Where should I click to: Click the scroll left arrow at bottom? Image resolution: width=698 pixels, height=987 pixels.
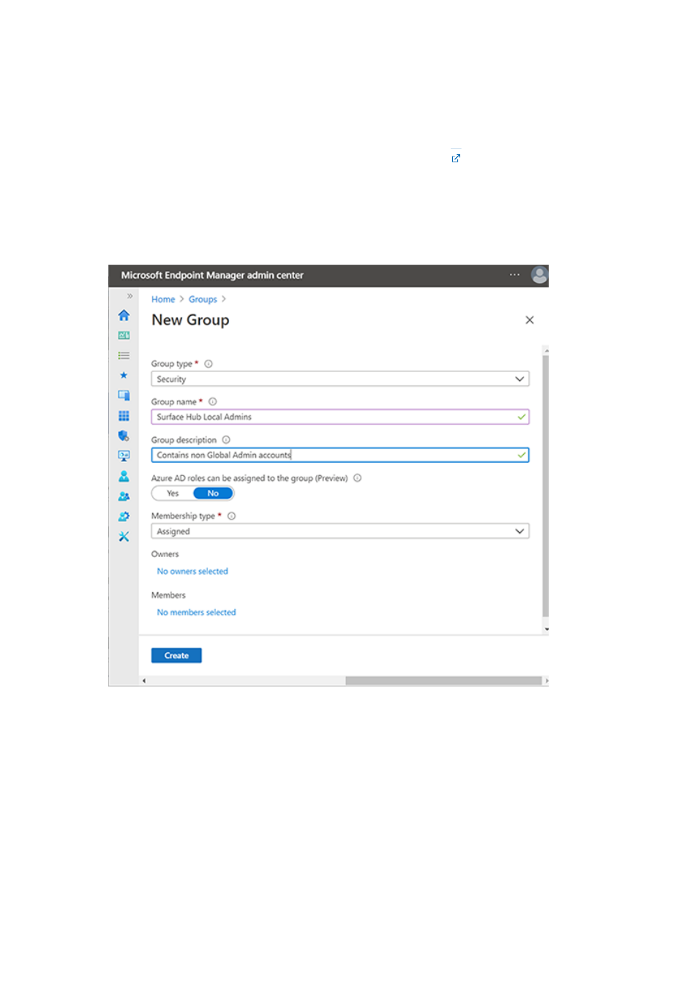(144, 681)
